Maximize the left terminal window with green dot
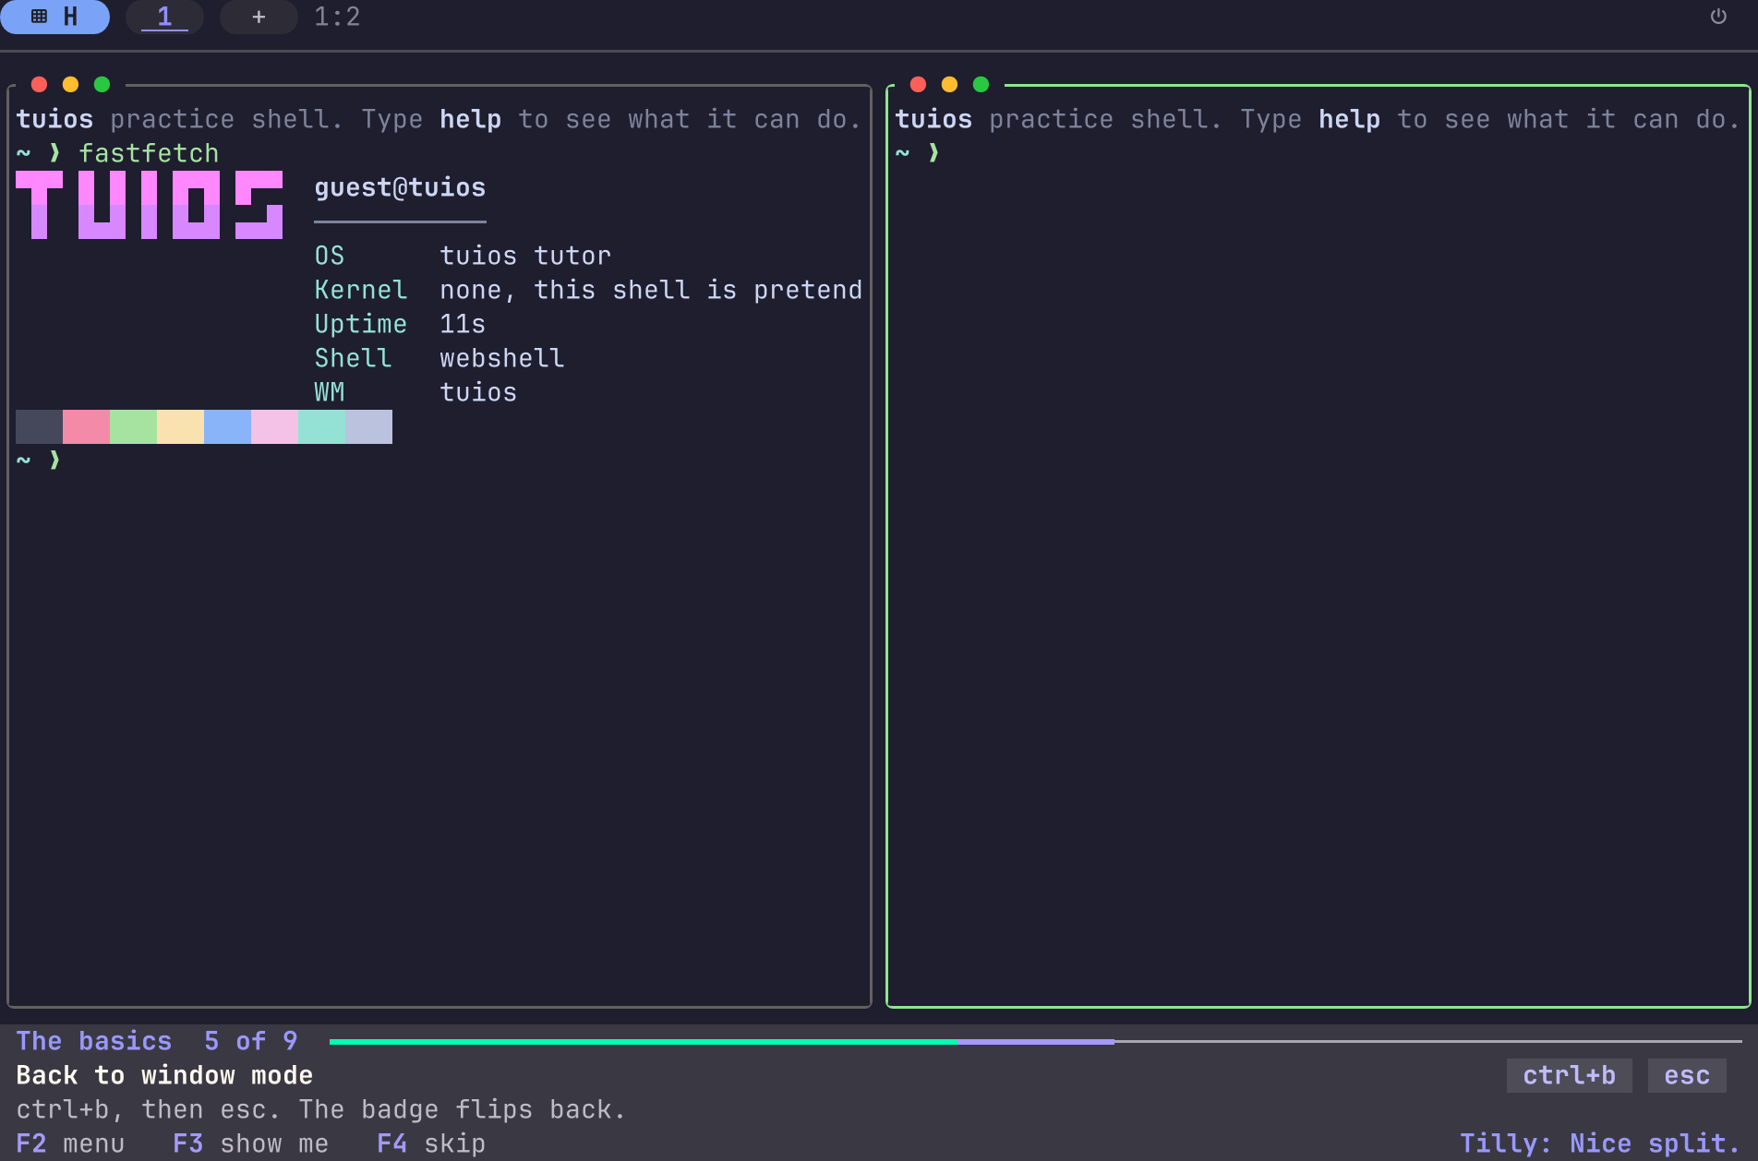The image size is (1758, 1161). coord(102,84)
